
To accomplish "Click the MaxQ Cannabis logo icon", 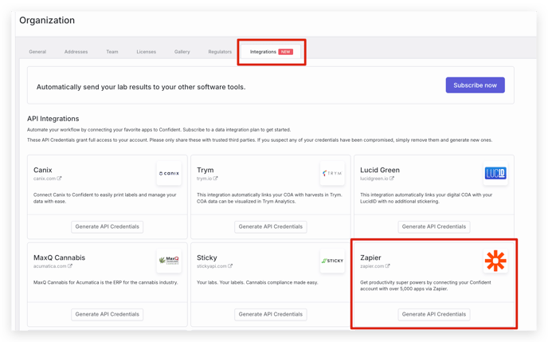I will 169,261.
